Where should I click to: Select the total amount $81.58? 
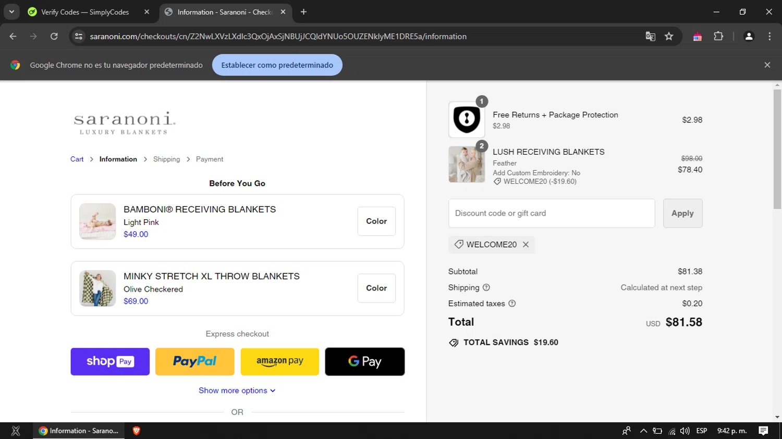[683, 322]
